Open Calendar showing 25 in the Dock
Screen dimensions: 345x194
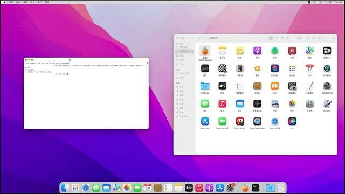[148, 188]
